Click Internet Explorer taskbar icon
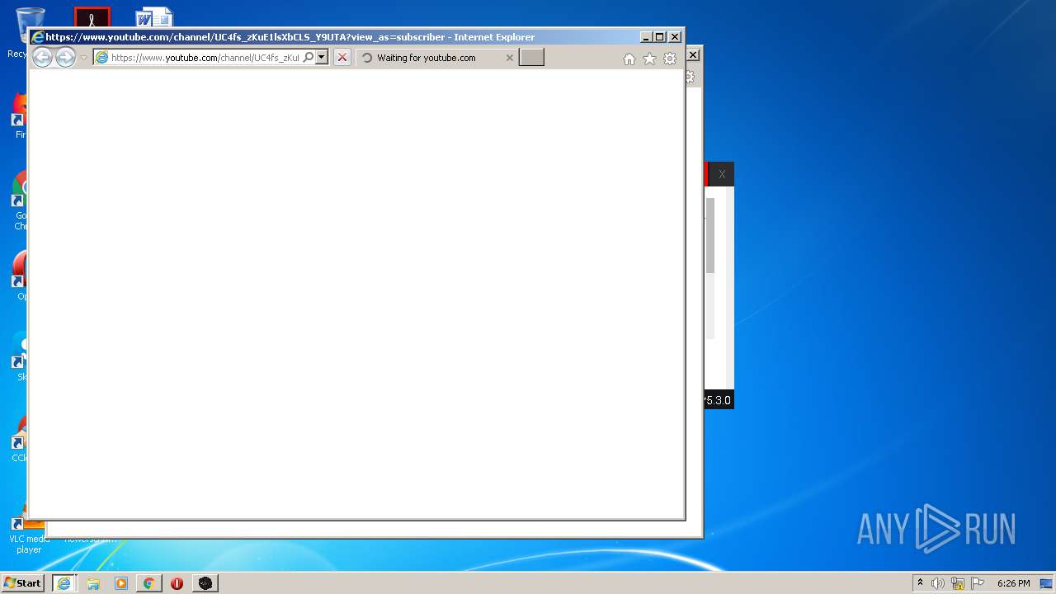Screen dimensions: 1056x594 click(64, 583)
